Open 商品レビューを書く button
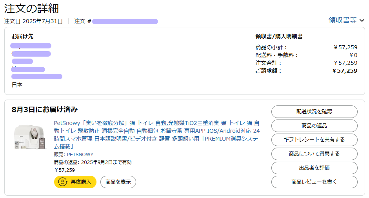This screenshot has width=369, height=198. point(314,182)
